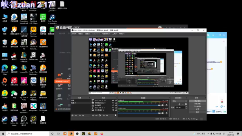Open Settings from the OBS Controls panel
This screenshot has width=242, height=136.
click(x=197, y=109)
